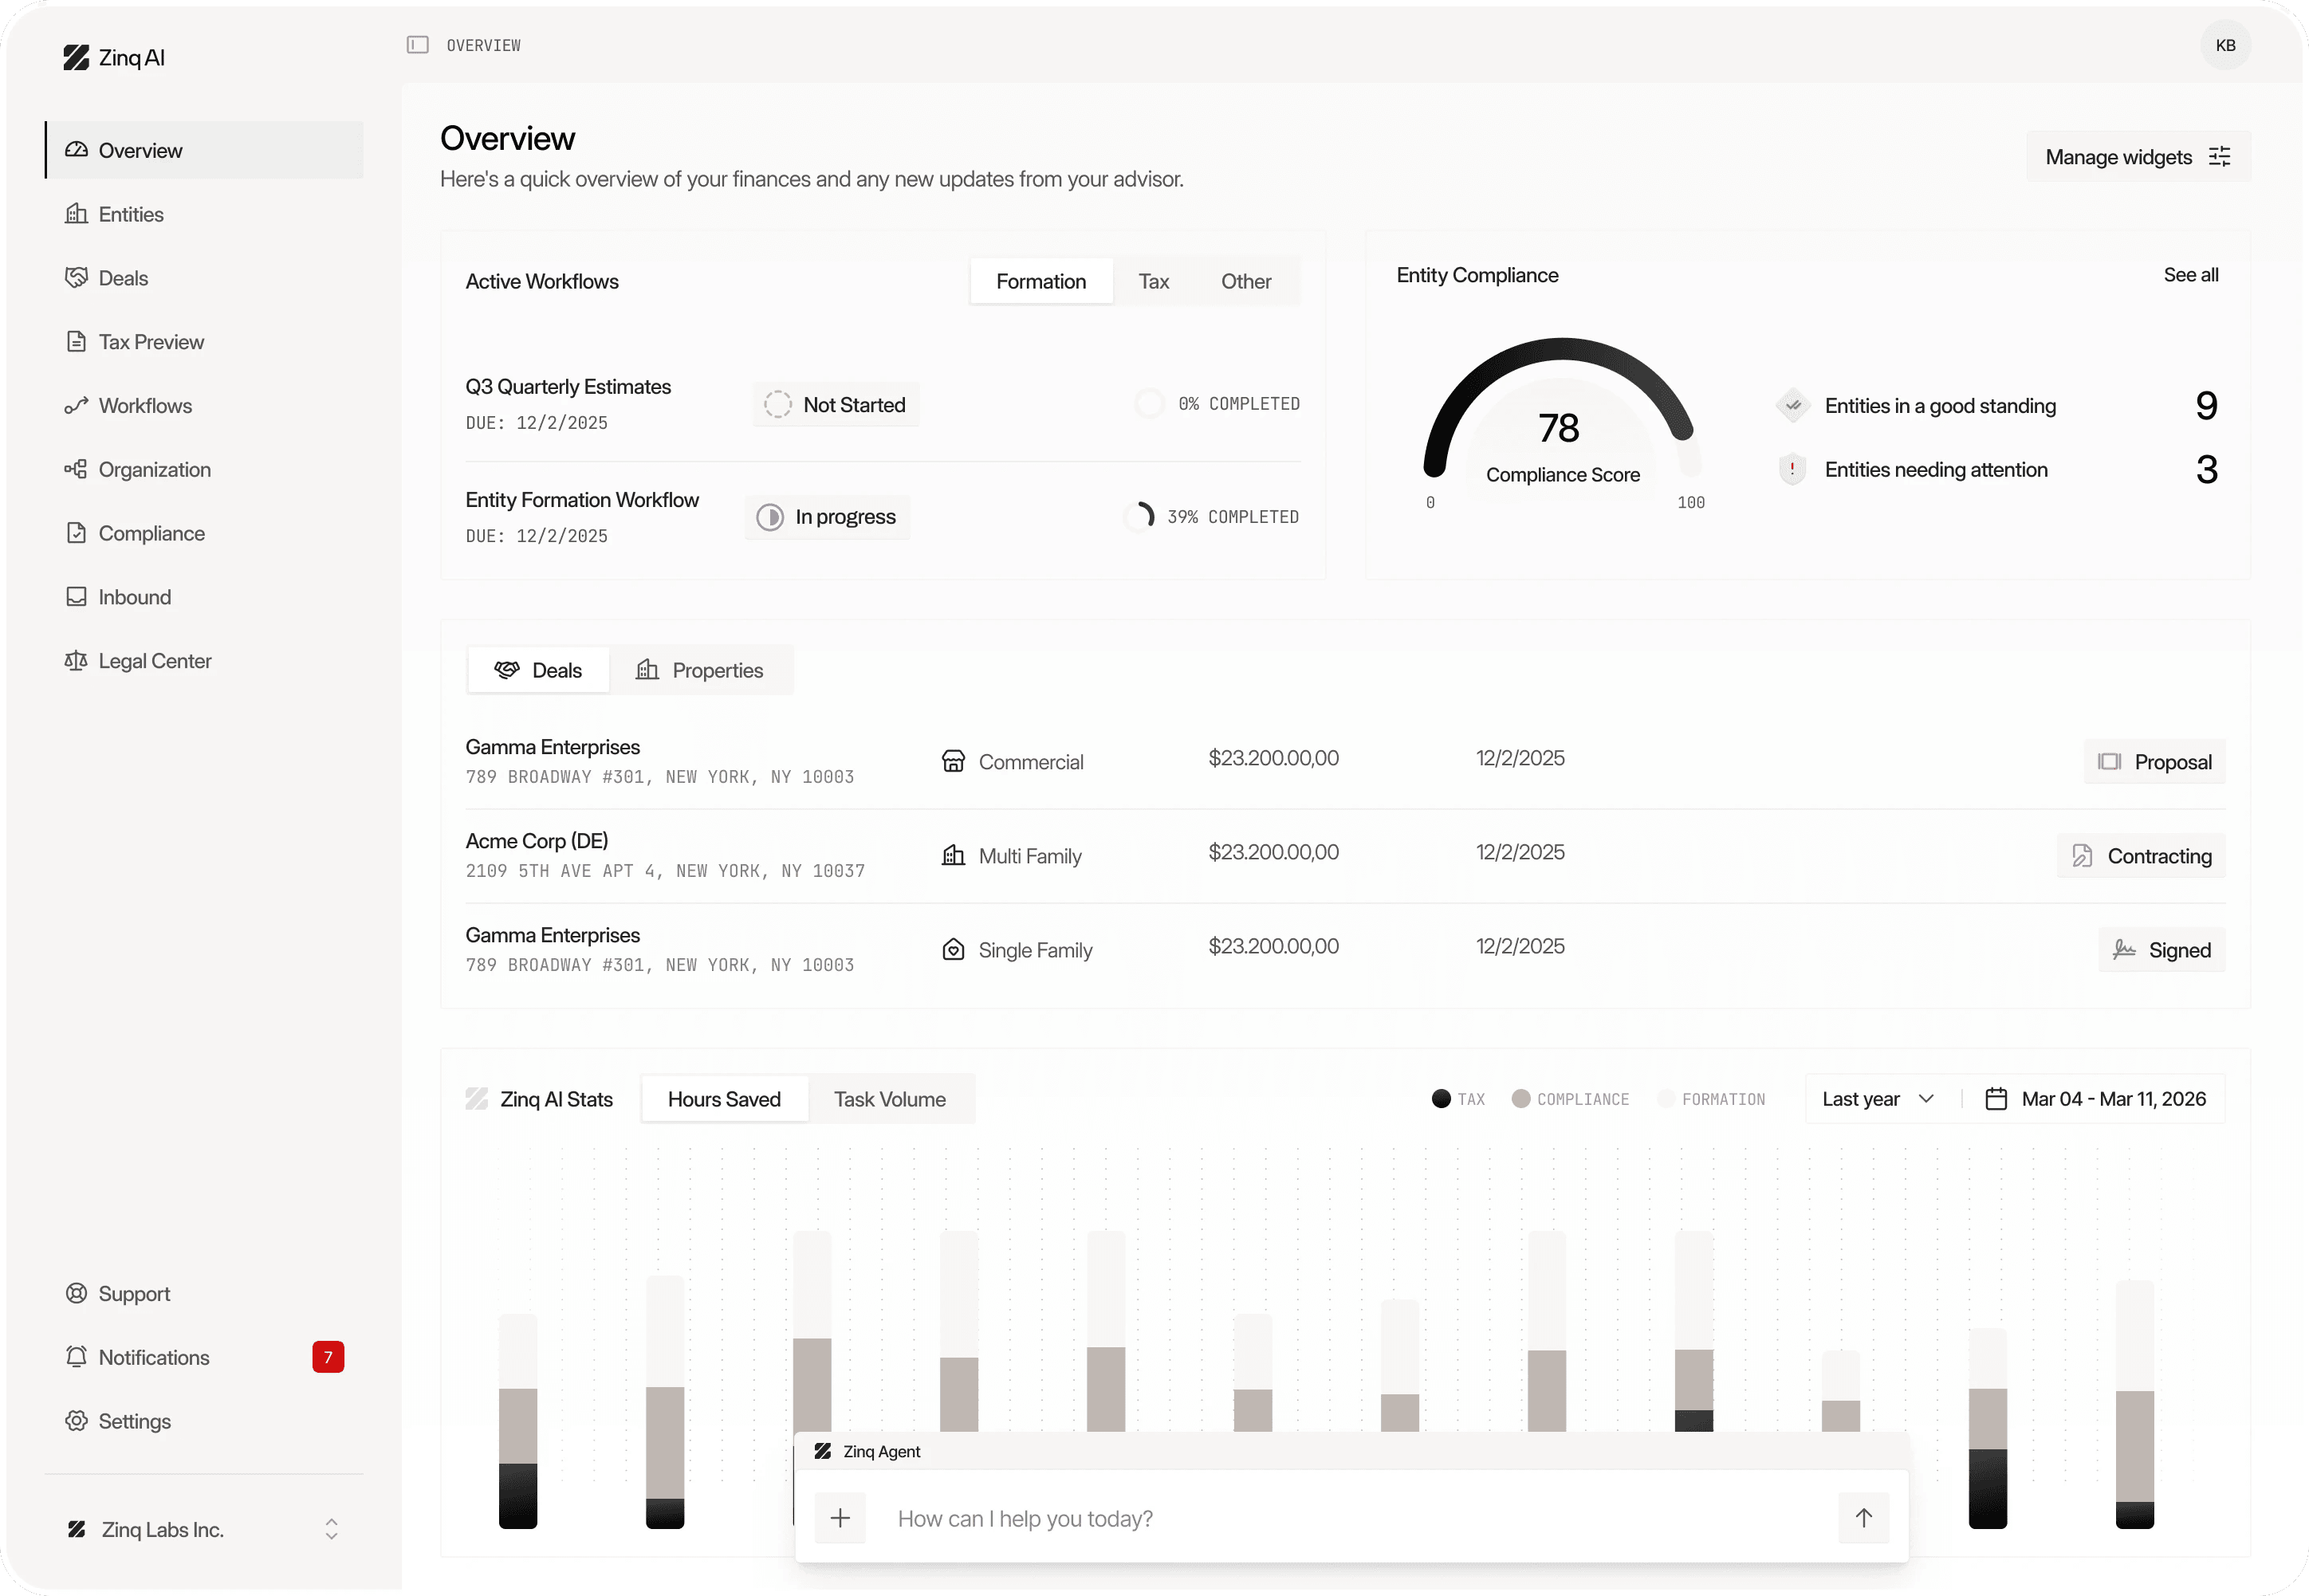Switch Active Workflows to the Tax tab
Viewport: 2309px width, 1596px height.
(x=1154, y=282)
